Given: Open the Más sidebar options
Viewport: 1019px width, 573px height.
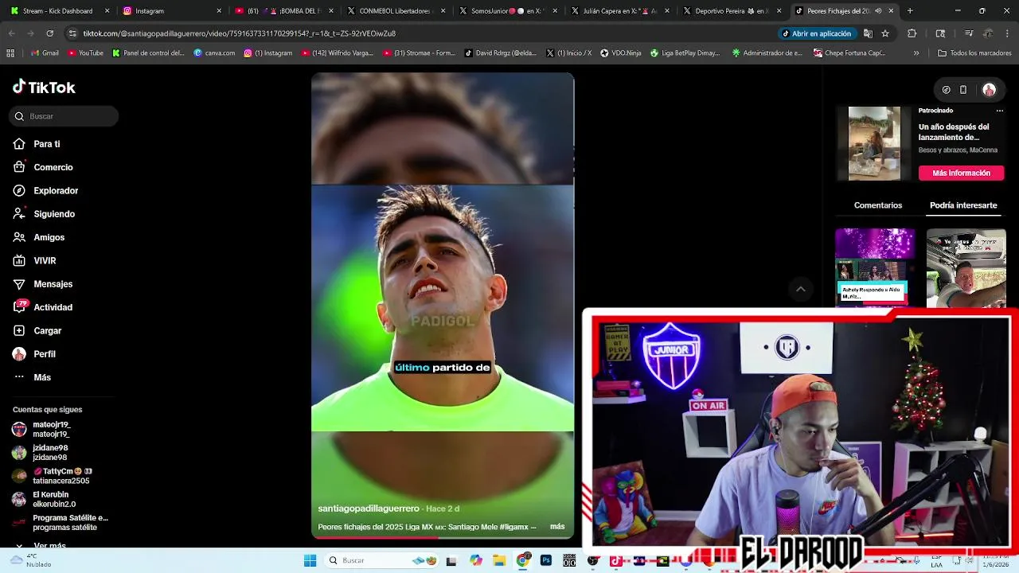Looking at the screenshot, I should click(32, 377).
